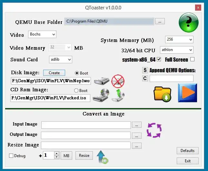Screen dimensions: 208x171
Task: Open Video Memory dropdown showing 32
Action: [x=60, y=47]
